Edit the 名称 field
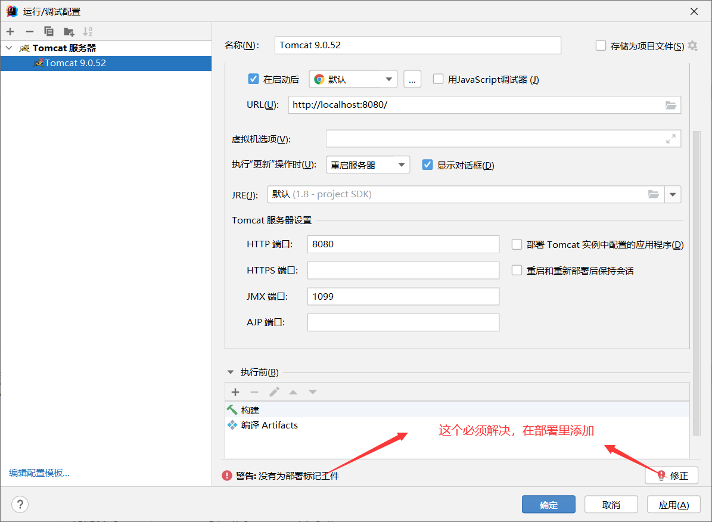 tap(418, 45)
